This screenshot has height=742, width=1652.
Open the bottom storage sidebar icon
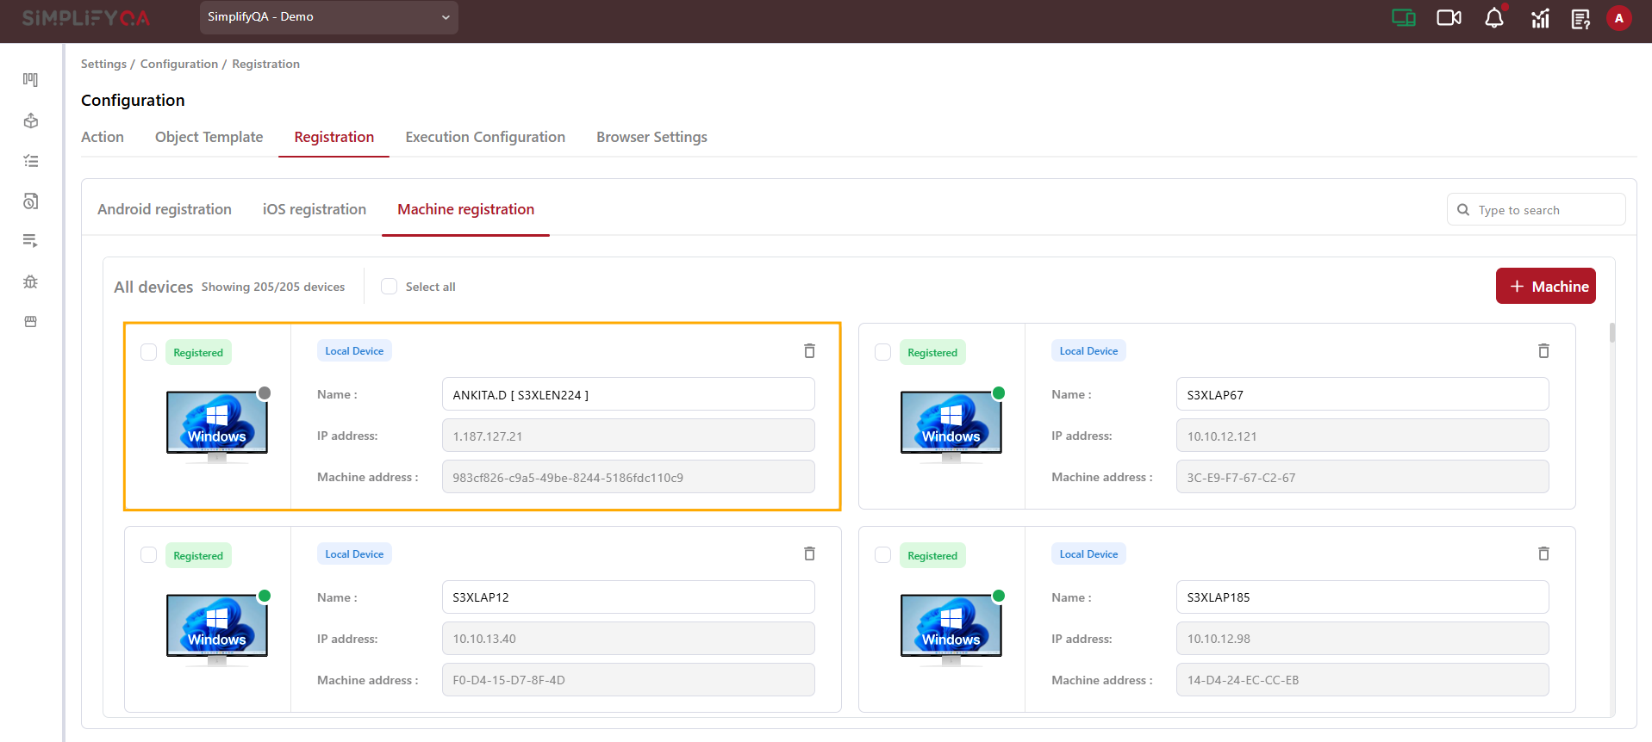[x=31, y=321]
